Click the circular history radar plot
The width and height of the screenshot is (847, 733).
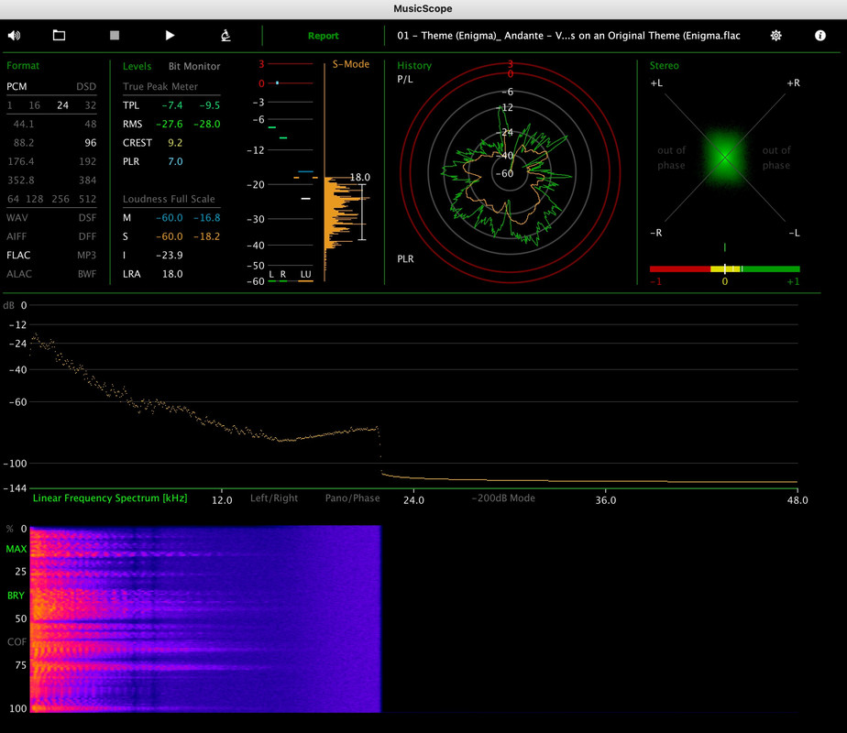pos(510,173)
